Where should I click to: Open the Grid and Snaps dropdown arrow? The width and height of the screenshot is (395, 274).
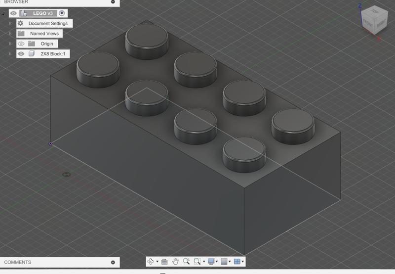coord(230,262)
